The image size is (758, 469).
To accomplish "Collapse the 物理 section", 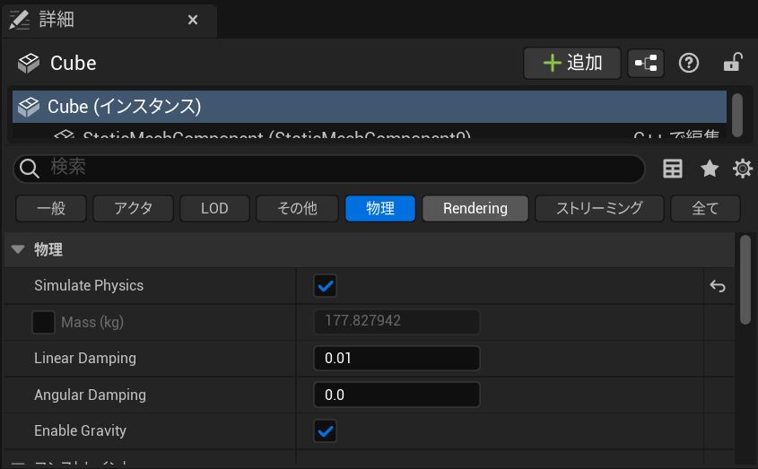I will [18, 249].
